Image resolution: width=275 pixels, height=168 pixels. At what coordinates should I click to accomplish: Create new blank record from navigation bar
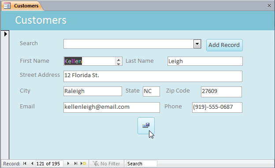pos(83,164)
